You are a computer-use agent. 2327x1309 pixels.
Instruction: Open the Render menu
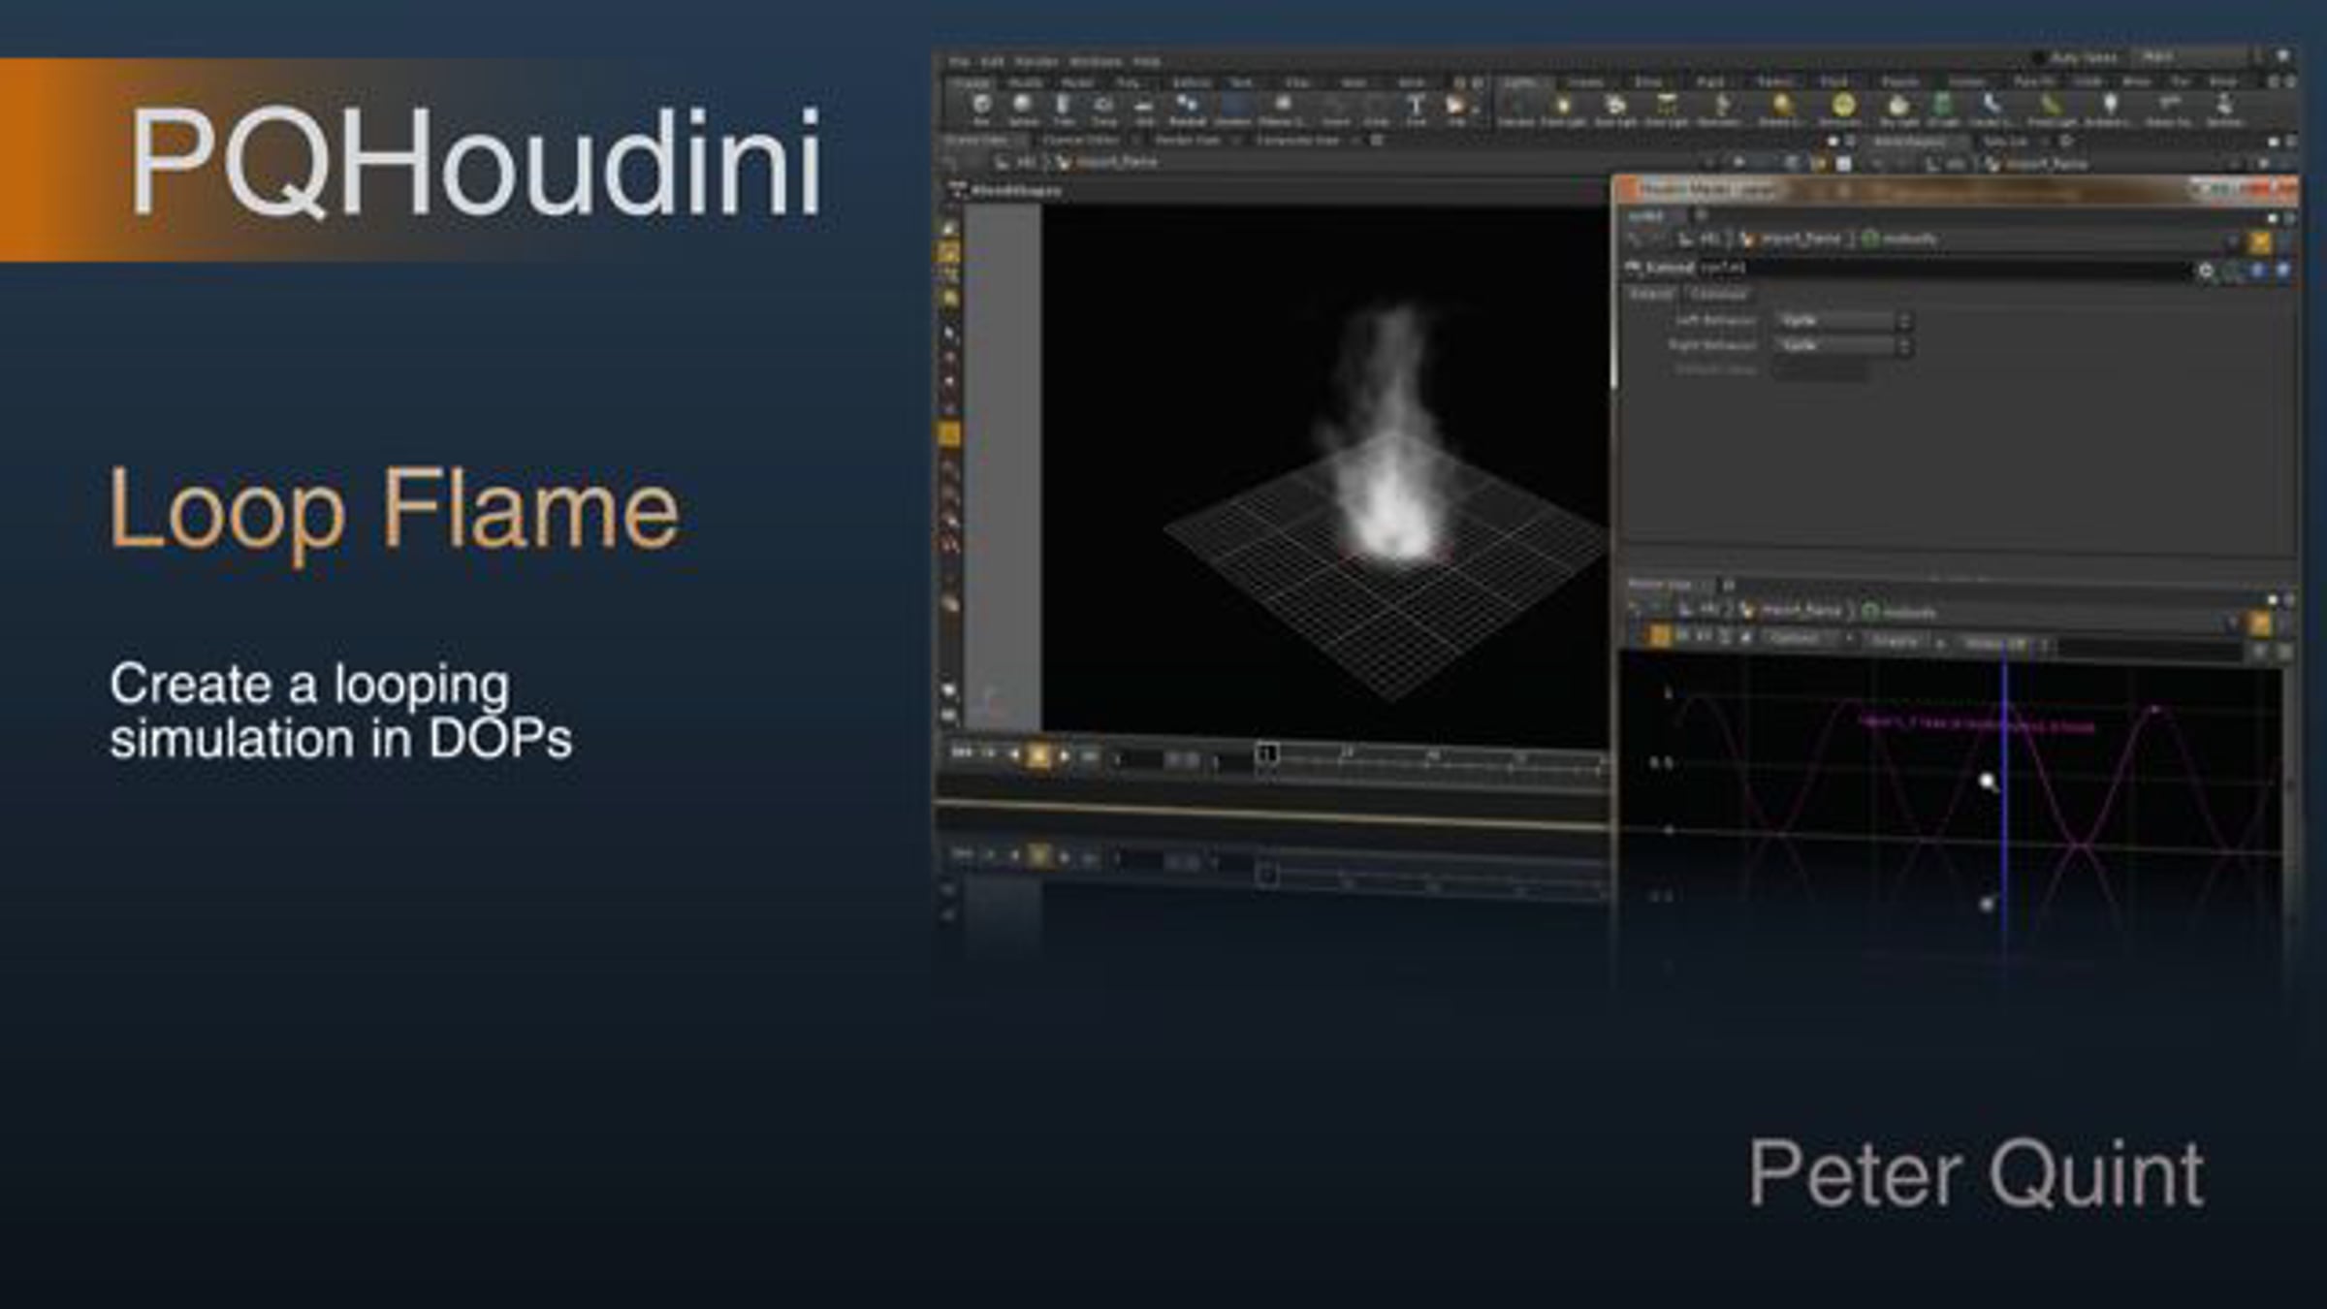pos(1036,61)
